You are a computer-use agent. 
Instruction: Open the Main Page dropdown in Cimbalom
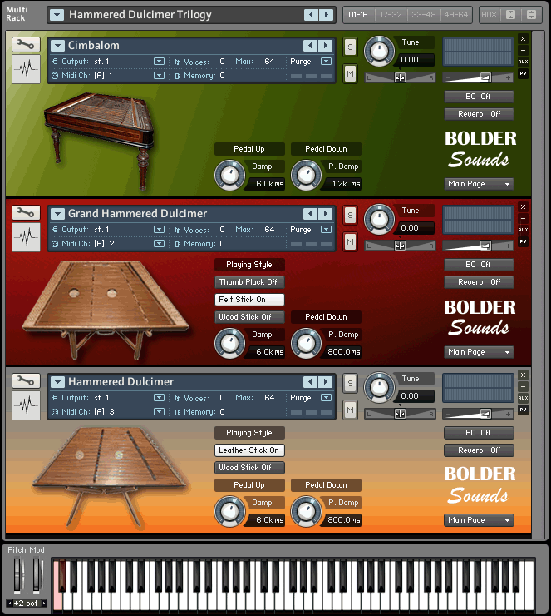point(479,184)
